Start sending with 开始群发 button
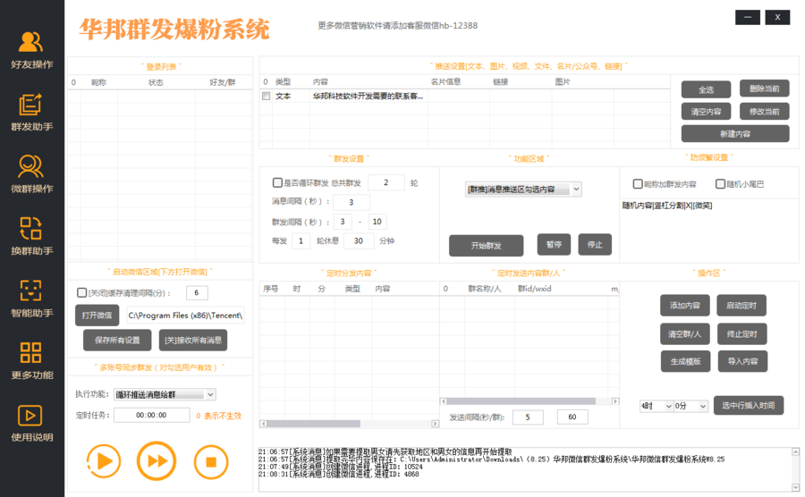This screenshot has width=805, height=497. coord(487,245)
